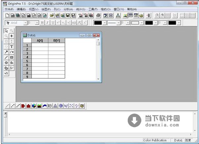Toggle Superscript formatting
The width and height of the screenshot is (199, 144).
pos(58,23)
